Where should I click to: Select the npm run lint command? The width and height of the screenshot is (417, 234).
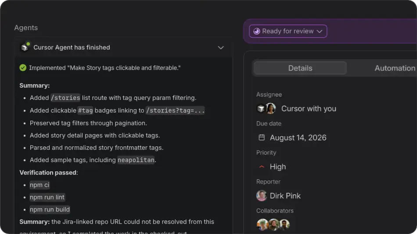[x=47, y=197]
